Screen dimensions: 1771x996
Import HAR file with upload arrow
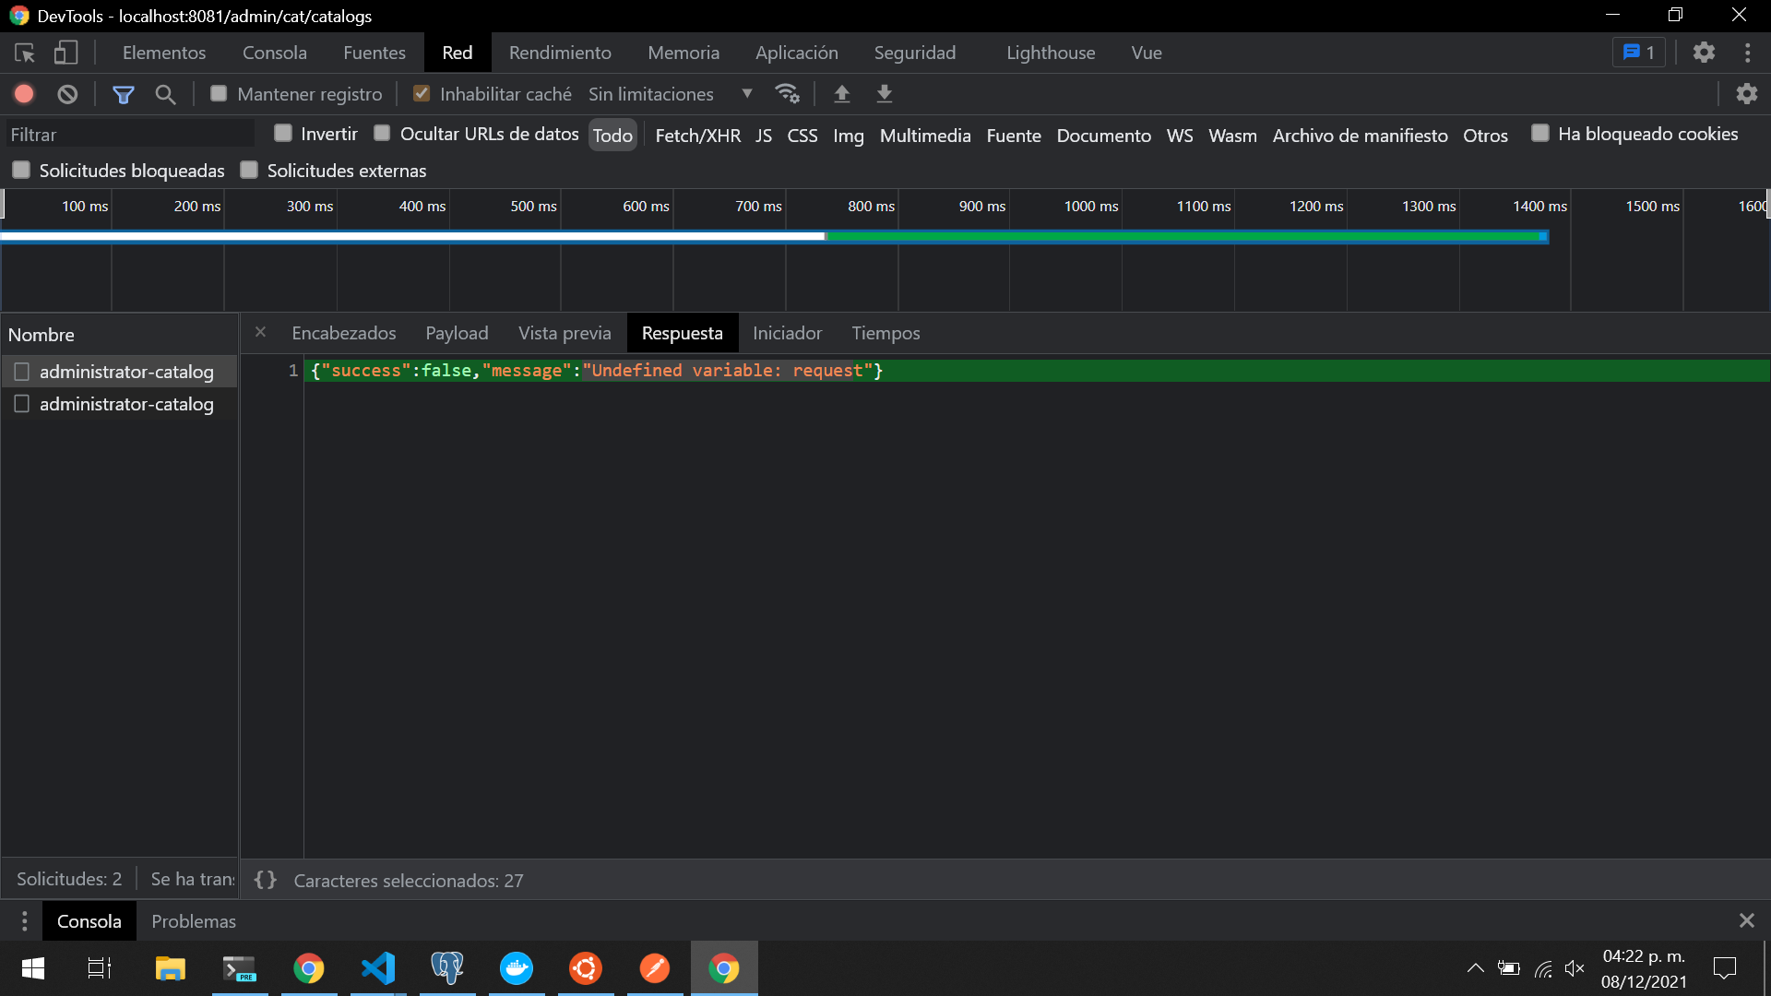(841, 94)
